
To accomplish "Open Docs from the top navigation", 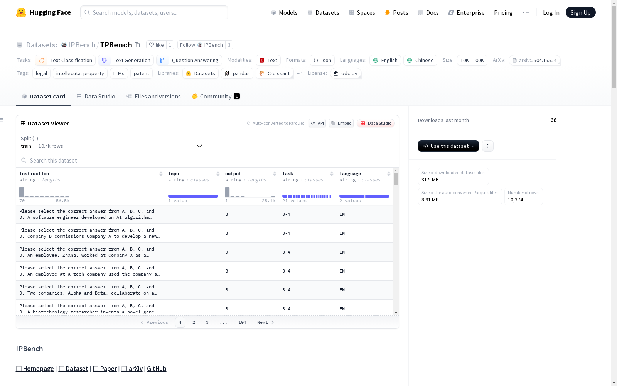I will (x=428, y=12).
